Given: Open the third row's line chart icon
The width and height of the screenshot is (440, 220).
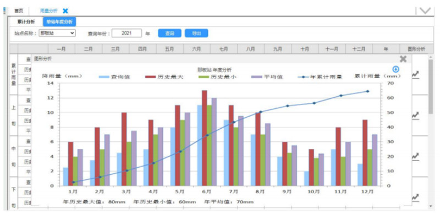Looking at the screenshot, I should [415, 156].
